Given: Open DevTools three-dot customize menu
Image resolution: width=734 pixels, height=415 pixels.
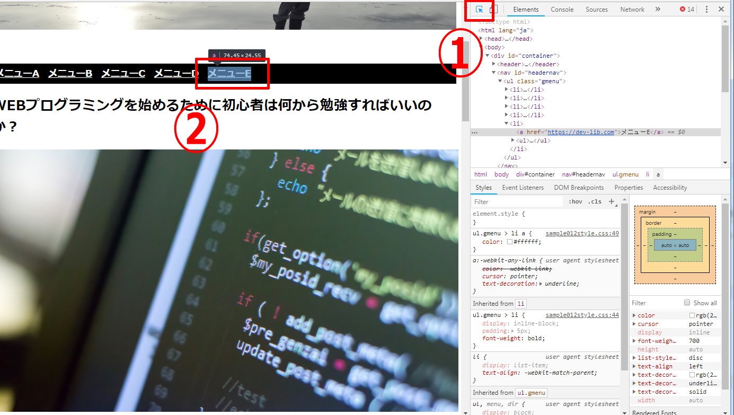Looking at the screenshot, I should (x=706, y=10).
